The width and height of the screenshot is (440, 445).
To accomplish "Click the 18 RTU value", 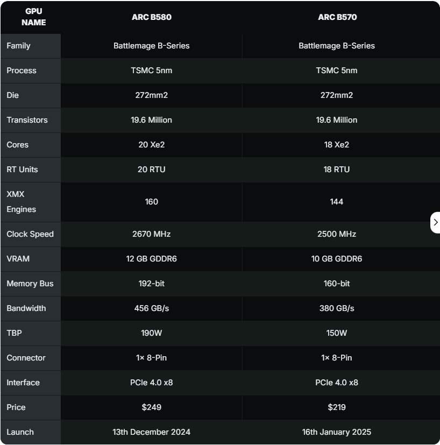I will [x=337, y=169].
